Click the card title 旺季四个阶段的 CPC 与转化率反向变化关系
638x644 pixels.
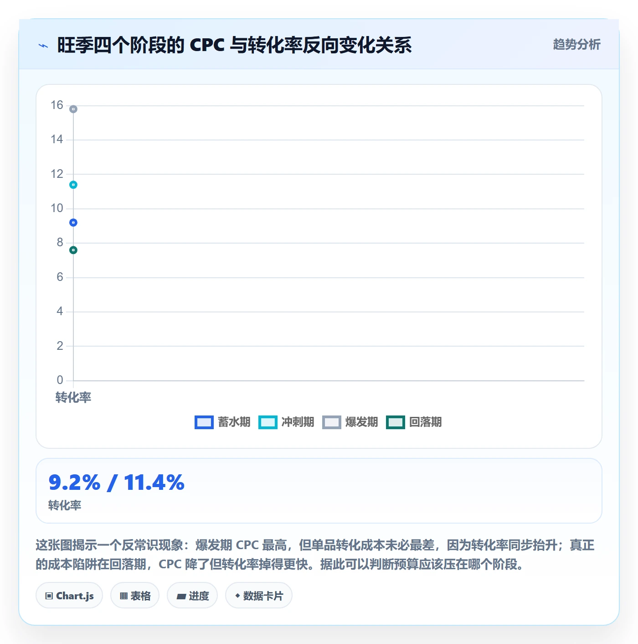(x=234, y=45)
